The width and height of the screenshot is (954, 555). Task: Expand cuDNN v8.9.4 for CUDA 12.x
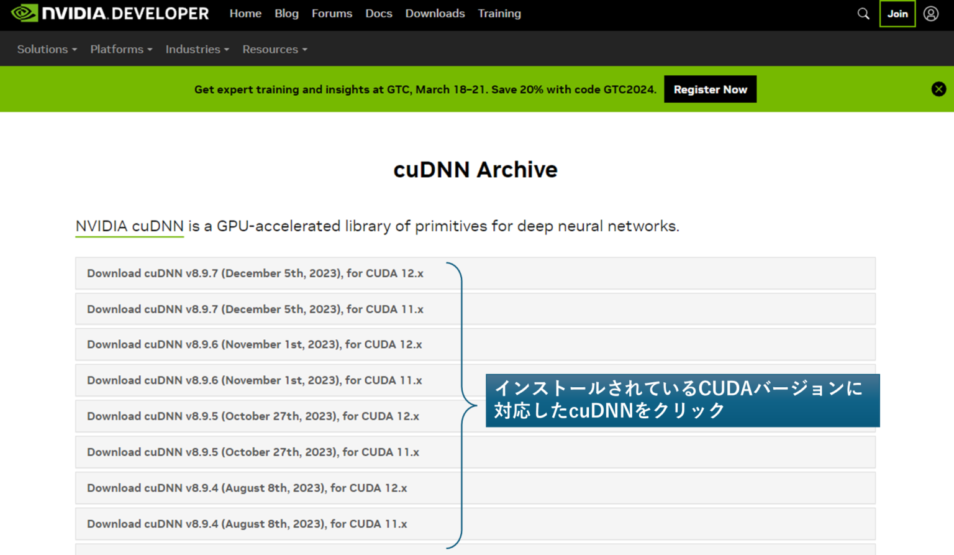point(475,488)
